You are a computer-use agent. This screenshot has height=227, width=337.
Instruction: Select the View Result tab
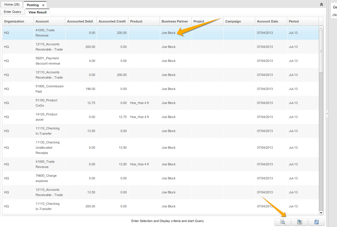[38, 12]
